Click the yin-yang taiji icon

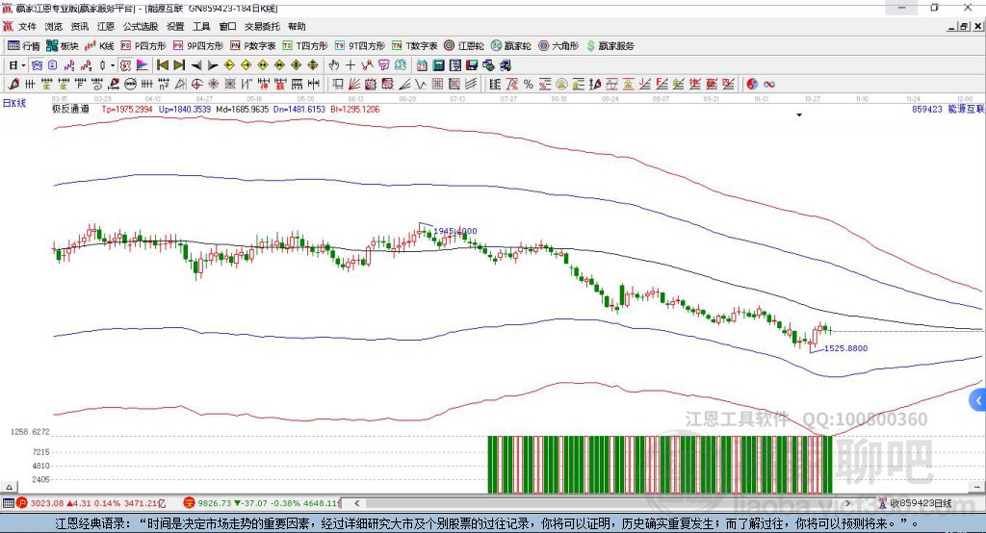(753, 84)
